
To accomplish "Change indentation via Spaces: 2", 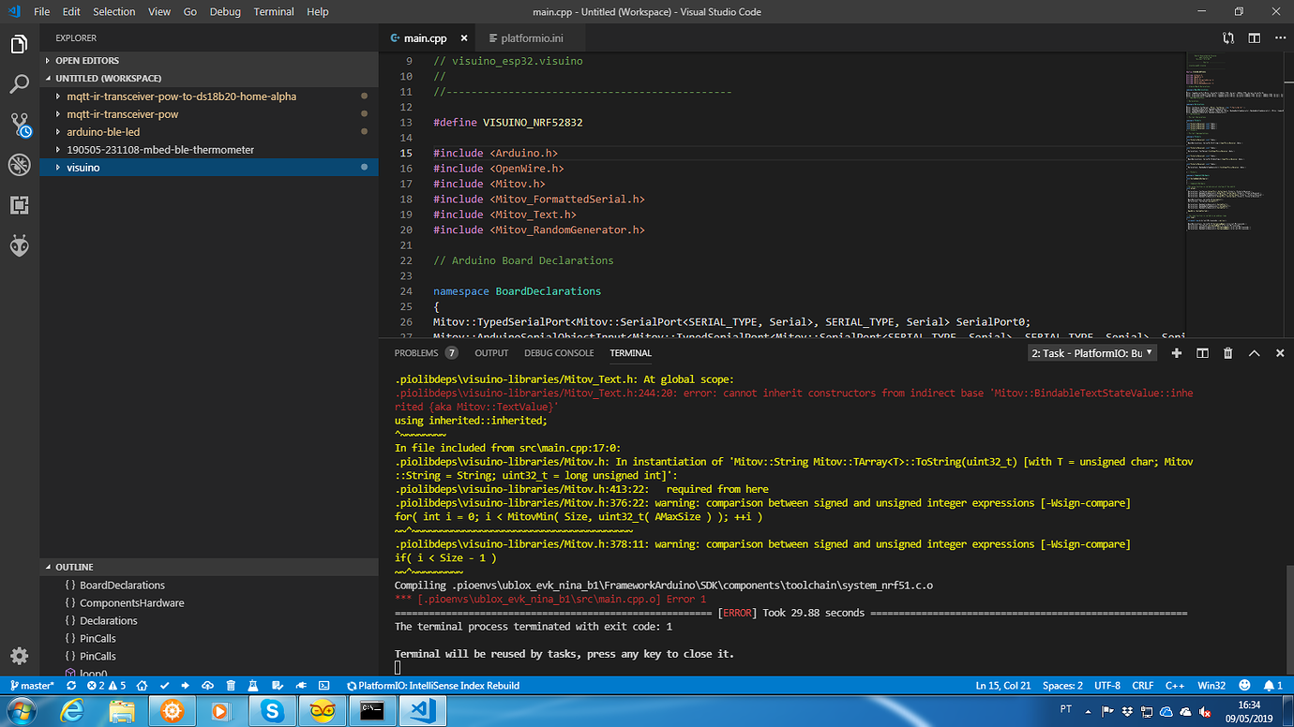I will click(x=1062, y=686).
